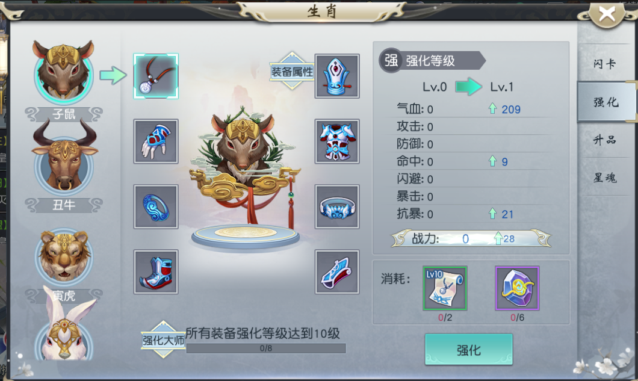Switch to the 闪卡 tab

[x=605, y=63]
